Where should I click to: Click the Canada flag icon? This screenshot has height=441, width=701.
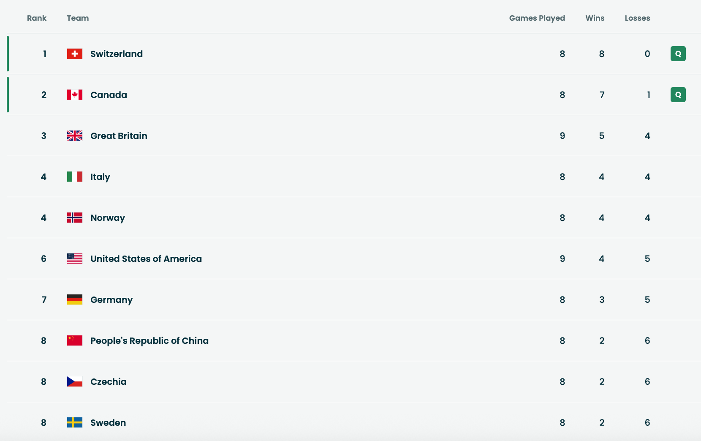[x=75, y=95]
